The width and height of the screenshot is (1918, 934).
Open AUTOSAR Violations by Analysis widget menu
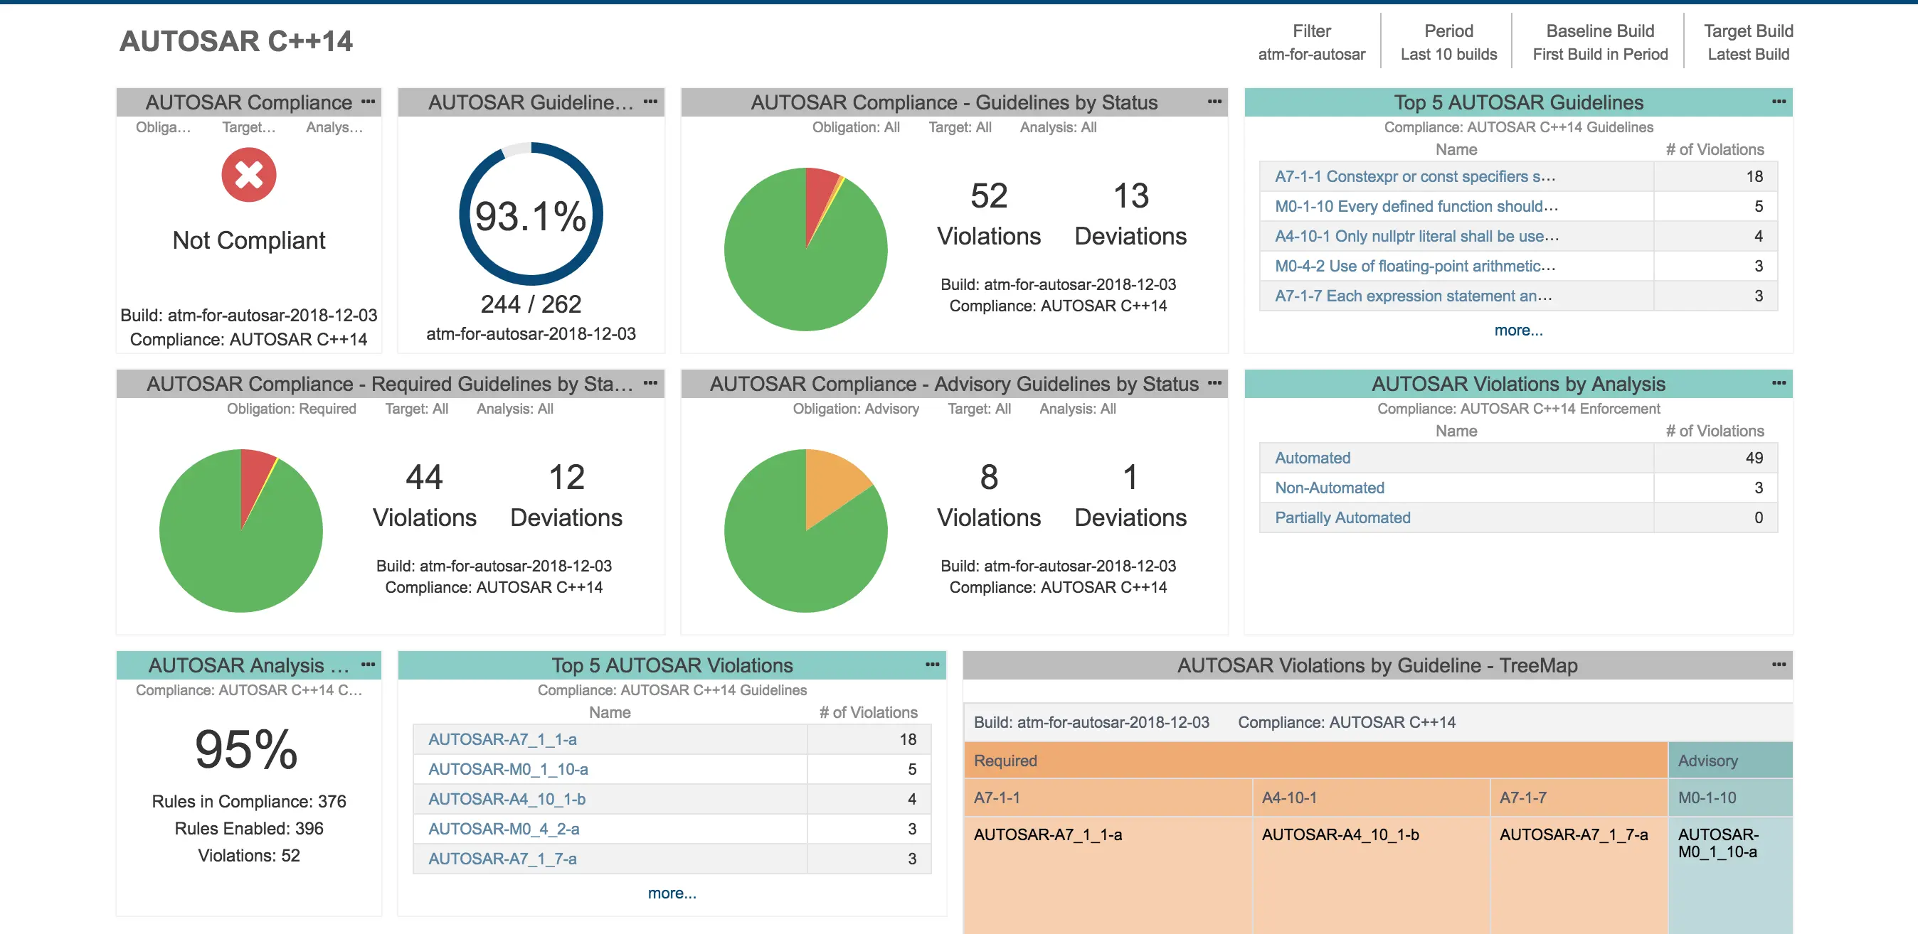click(x=1779, y=384)
